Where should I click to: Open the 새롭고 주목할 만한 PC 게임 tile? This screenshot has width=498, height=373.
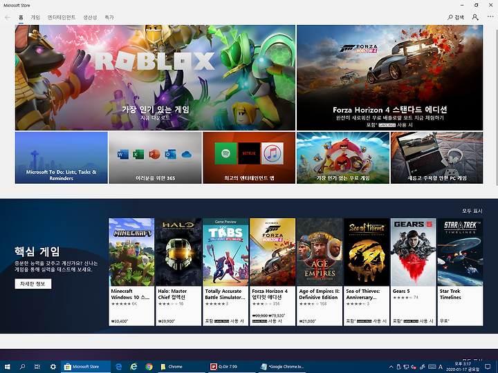pos(437,157)
